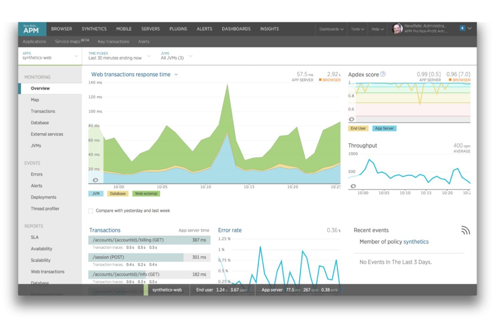
Task: Open the /session (POST) transaction row
Action: click(x=149, y=257)
